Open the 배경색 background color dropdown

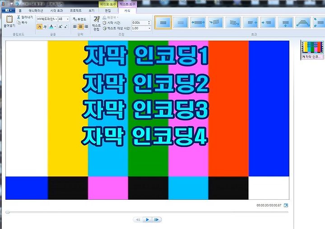click(x=111, y=18)
